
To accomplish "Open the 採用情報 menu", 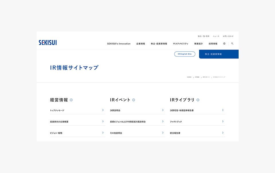I will point(213,44).
